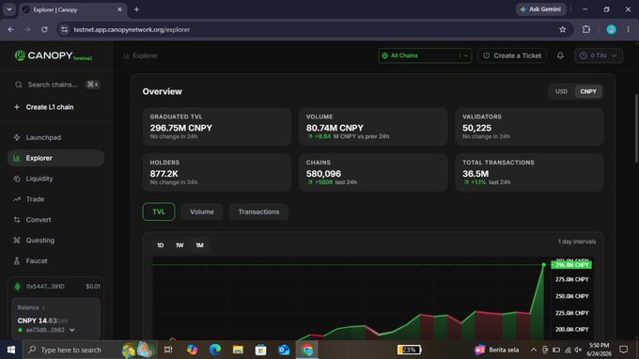Click the Create L1 chain button
Image resolution: width=639 pixels, height=359 pixels.
[50, 107]
